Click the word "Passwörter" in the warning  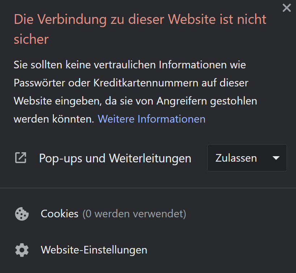pyautogui.click(x=39, y=83)
